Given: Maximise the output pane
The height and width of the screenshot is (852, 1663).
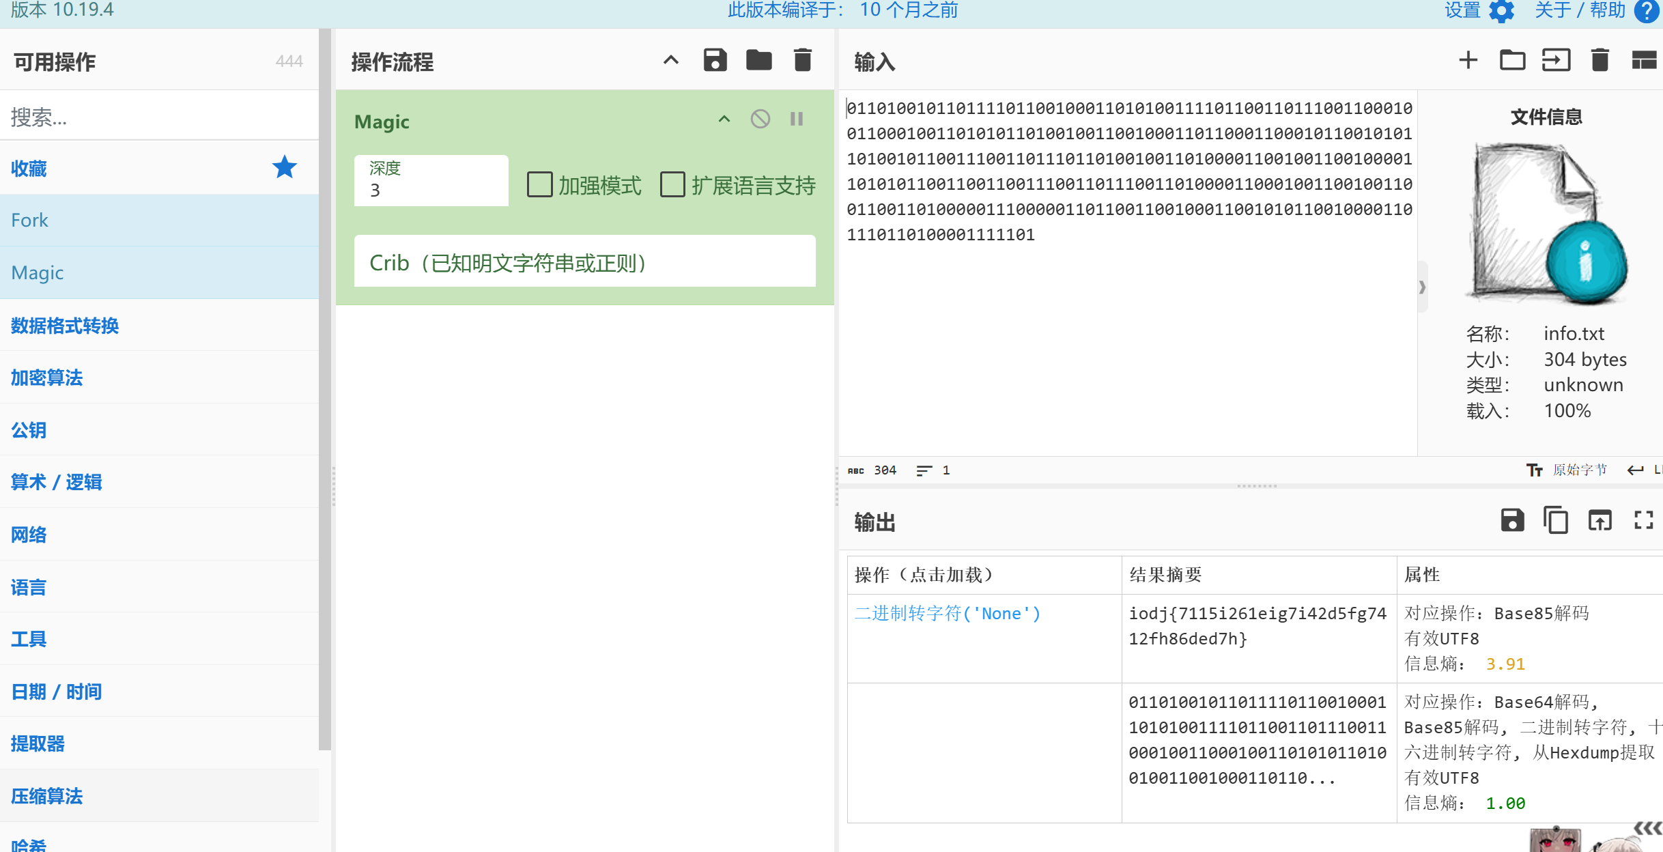Looking at the screenshot, I should pos(1644,520).
